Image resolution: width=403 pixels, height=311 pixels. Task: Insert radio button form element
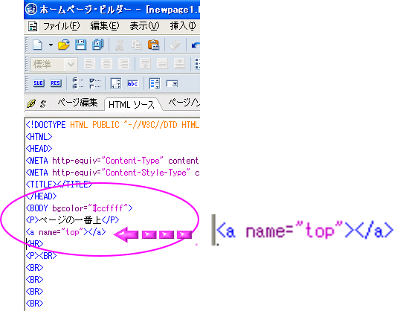[x=78, y=83]
